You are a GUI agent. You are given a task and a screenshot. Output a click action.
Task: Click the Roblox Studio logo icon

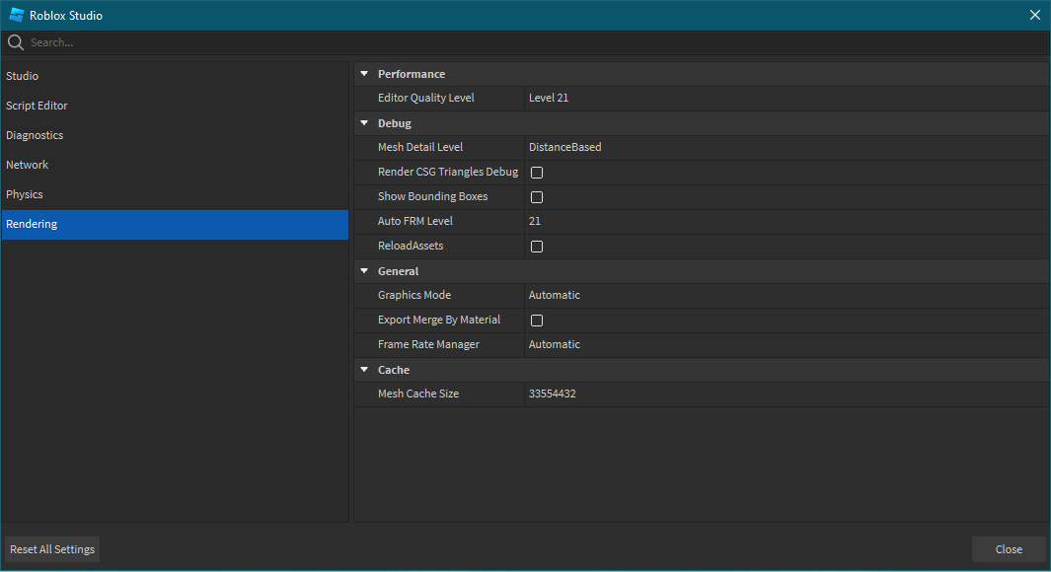[17, 15]
